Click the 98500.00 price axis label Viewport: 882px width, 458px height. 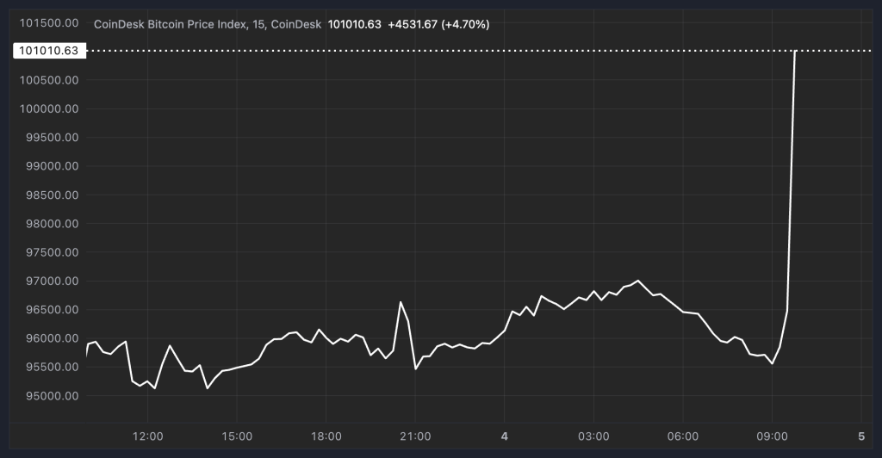(49, 195)
